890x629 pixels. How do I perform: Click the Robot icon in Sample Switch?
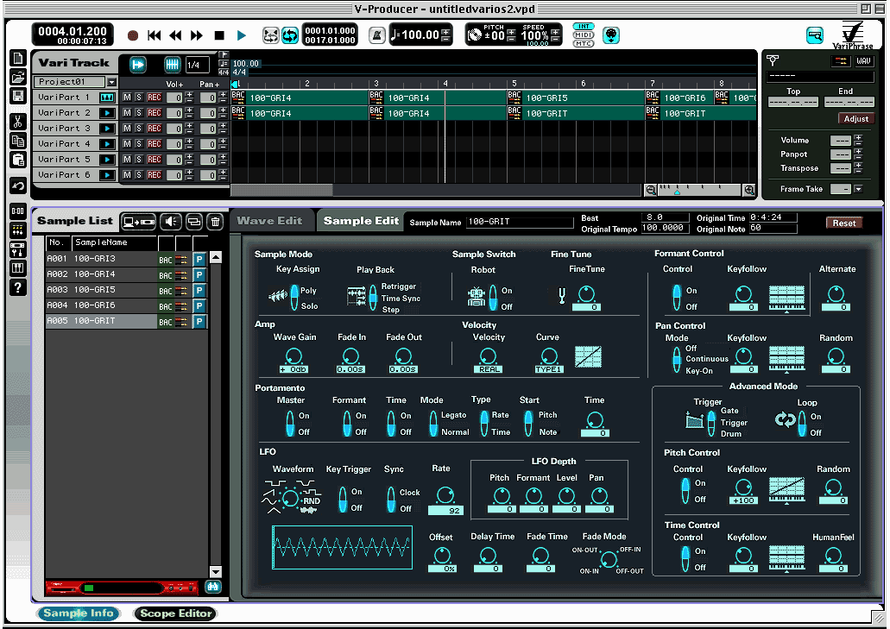(477, 297)
